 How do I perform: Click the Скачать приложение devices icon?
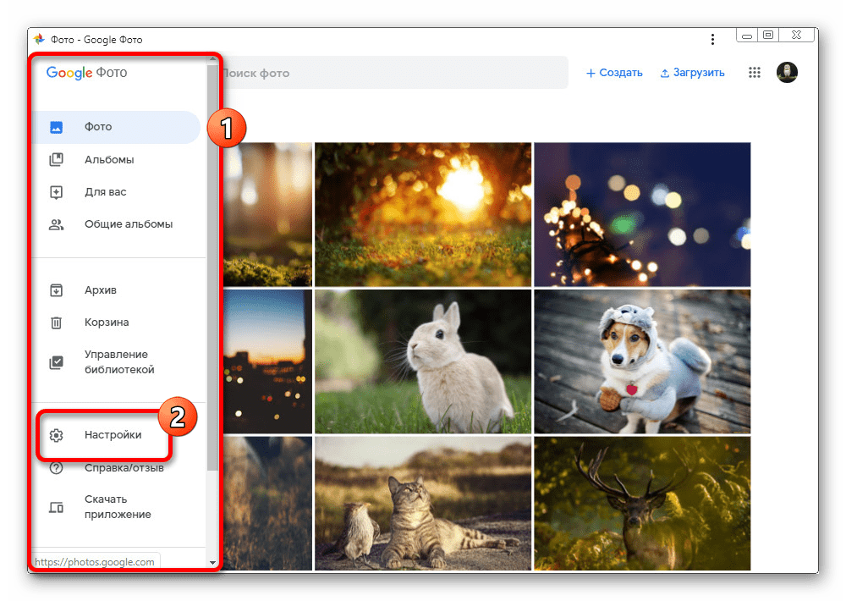[56, 508]
